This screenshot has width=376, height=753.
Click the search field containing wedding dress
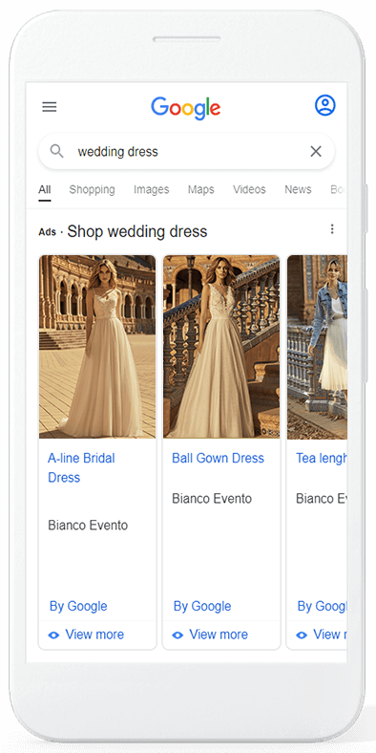pyautogui.click(x=186, y=152)
